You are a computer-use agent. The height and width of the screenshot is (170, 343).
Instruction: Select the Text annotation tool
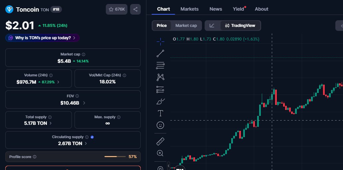pyautogui.click(x=160, y=113)
